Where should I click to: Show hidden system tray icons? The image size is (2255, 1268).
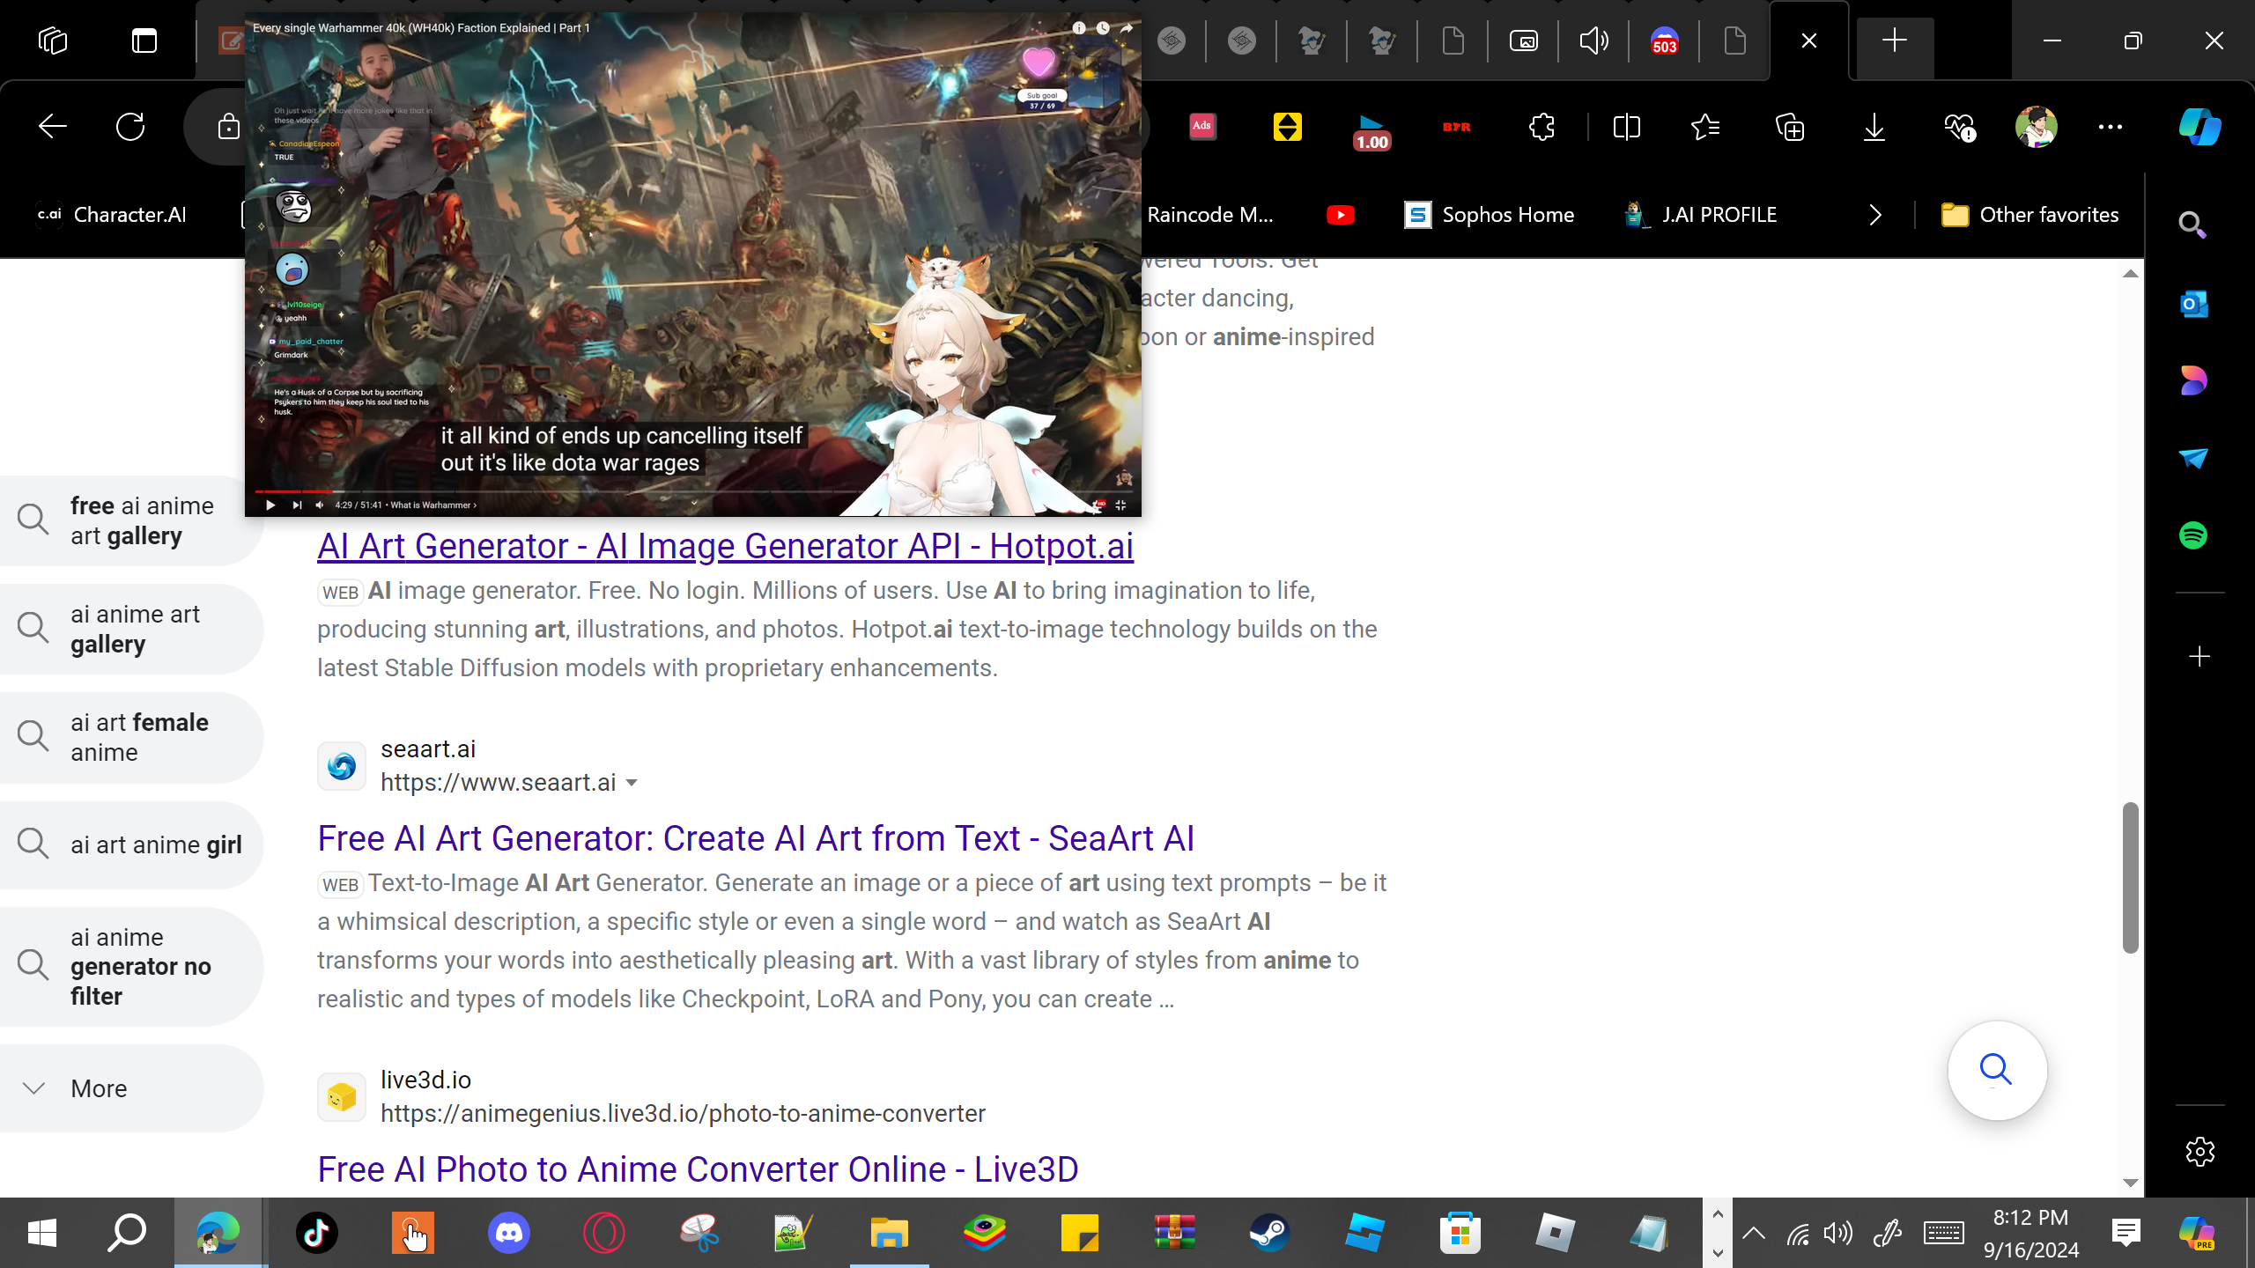pos(1754,1233)
